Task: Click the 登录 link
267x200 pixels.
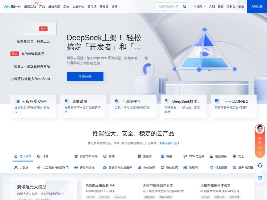Action: click(241, 6)
